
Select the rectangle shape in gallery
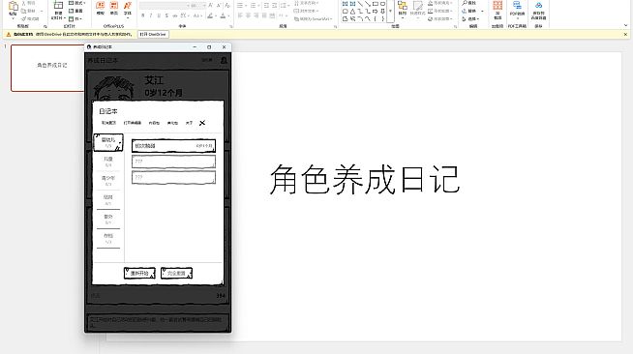click(375, 4)
